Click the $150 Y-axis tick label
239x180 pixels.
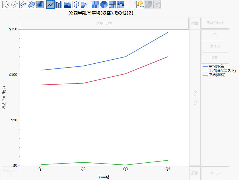click(x=13, y=29)
